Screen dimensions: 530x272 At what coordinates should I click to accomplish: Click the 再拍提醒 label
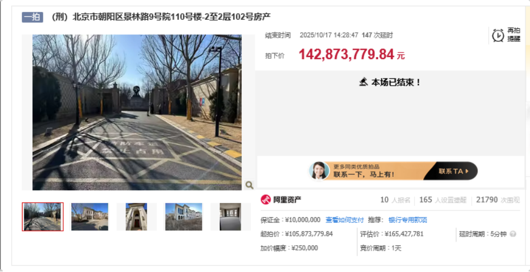514,35
